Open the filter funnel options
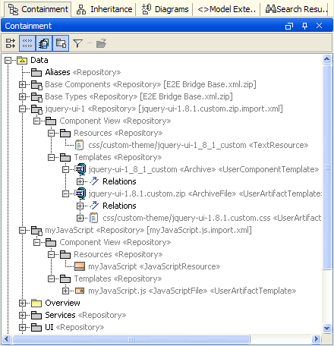Image resolution: width=334 pixels, height=346 pixels. pos(77,43)
